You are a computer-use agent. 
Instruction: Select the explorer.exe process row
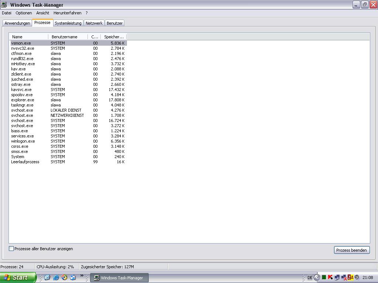[x=23, y=100]
